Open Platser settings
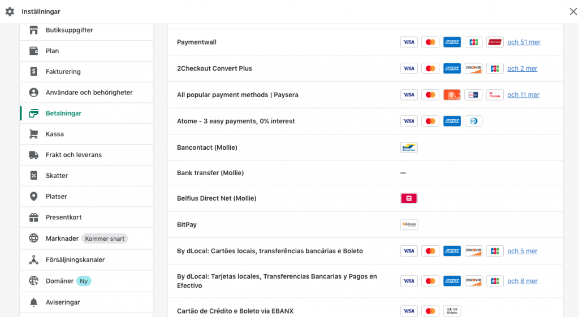 [87, 196]
